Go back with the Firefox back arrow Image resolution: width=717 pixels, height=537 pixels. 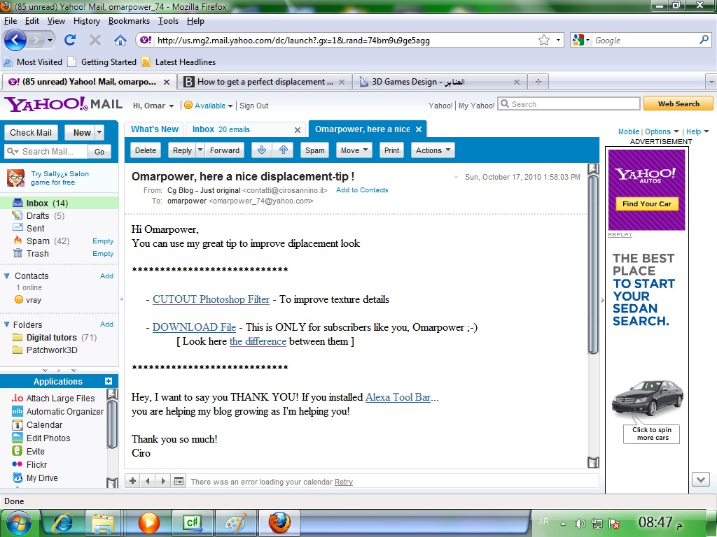[15, 40]
